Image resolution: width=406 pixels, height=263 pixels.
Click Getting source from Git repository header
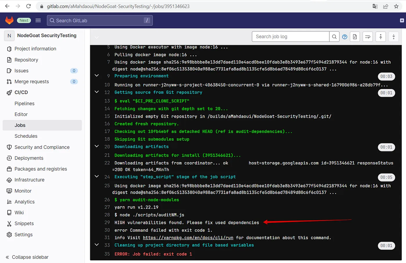point(158,92)
